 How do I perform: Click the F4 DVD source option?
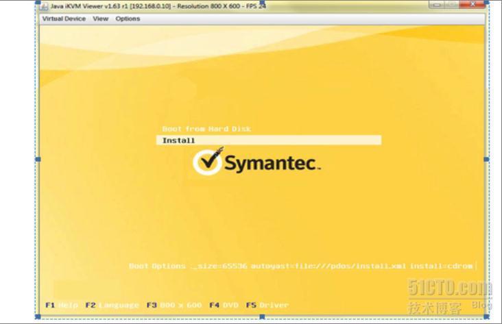tap(224, 305)
